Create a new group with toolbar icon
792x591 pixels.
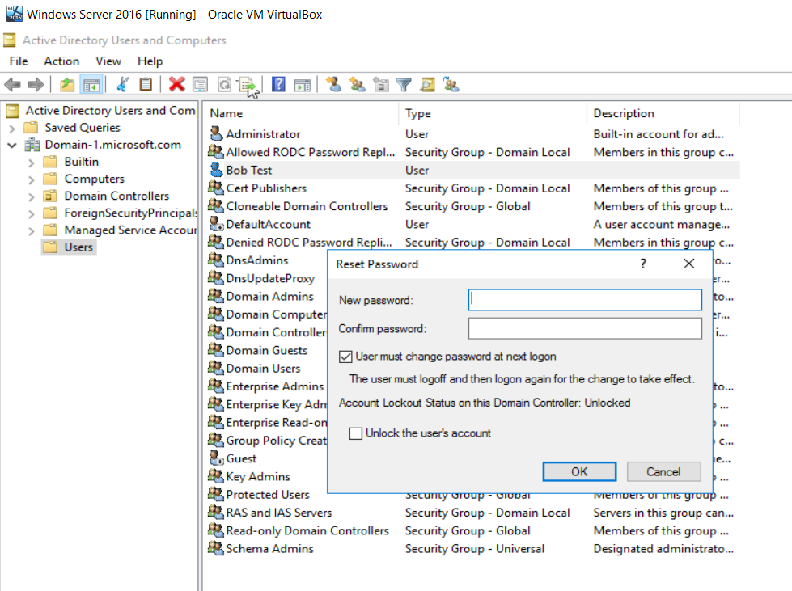click(x=357, y=84)
